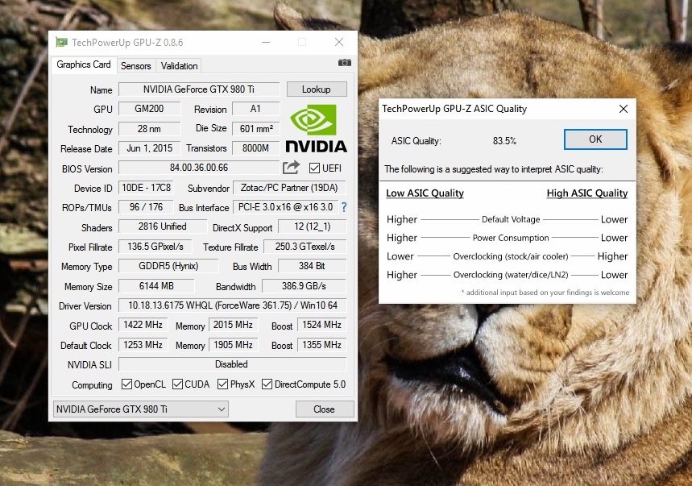
Task: Click the NVIDIA SLI field showing Disabled
Action: pyautogui.click(x=233, y=364)
